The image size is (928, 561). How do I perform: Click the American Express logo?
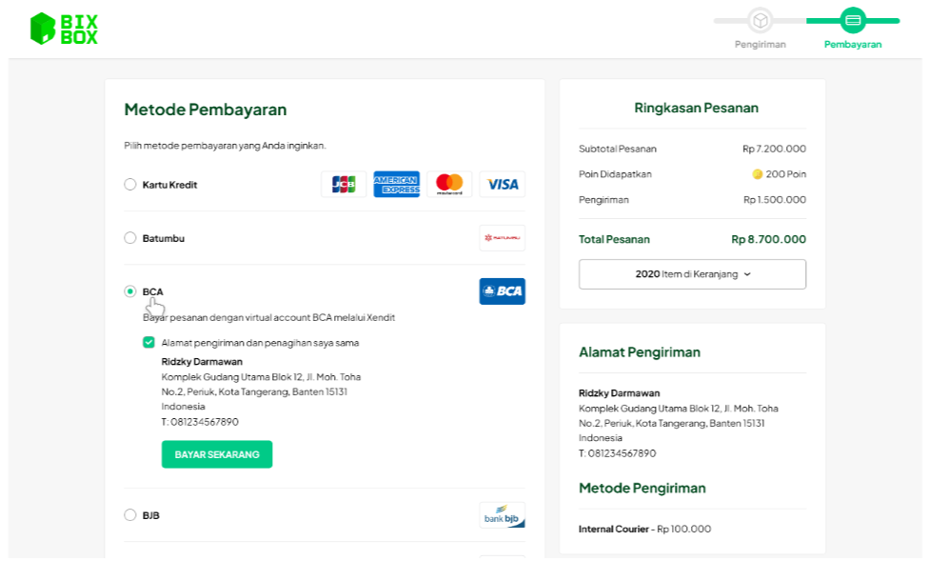pos(397,185)
